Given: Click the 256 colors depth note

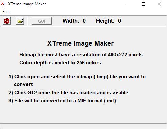Looking at the screenshot, I should 60,63.
